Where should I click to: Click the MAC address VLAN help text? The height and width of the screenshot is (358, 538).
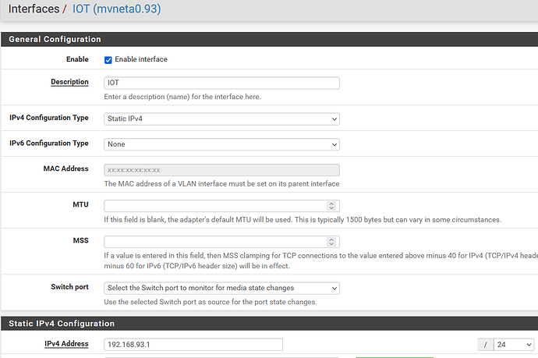coord(221,184)
